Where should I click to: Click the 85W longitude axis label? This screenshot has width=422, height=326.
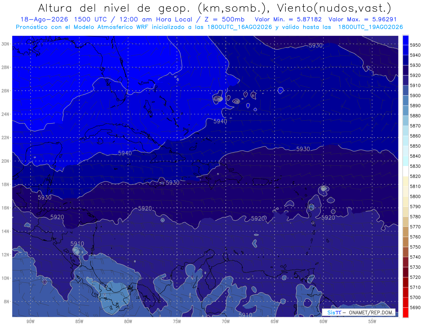point(79,321)
